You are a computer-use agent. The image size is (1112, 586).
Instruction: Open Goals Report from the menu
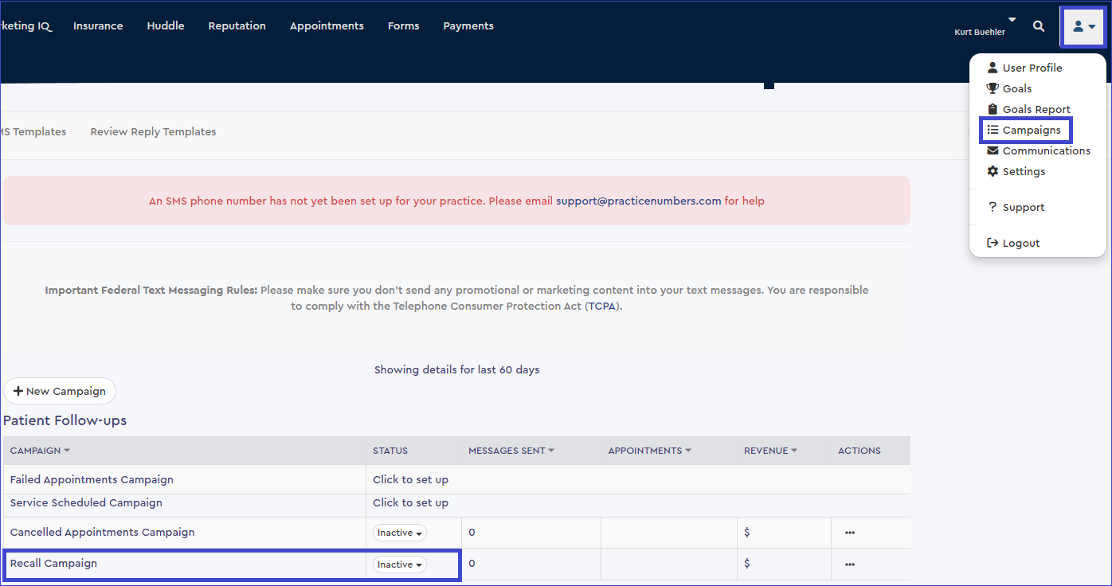coord(1036,109)
